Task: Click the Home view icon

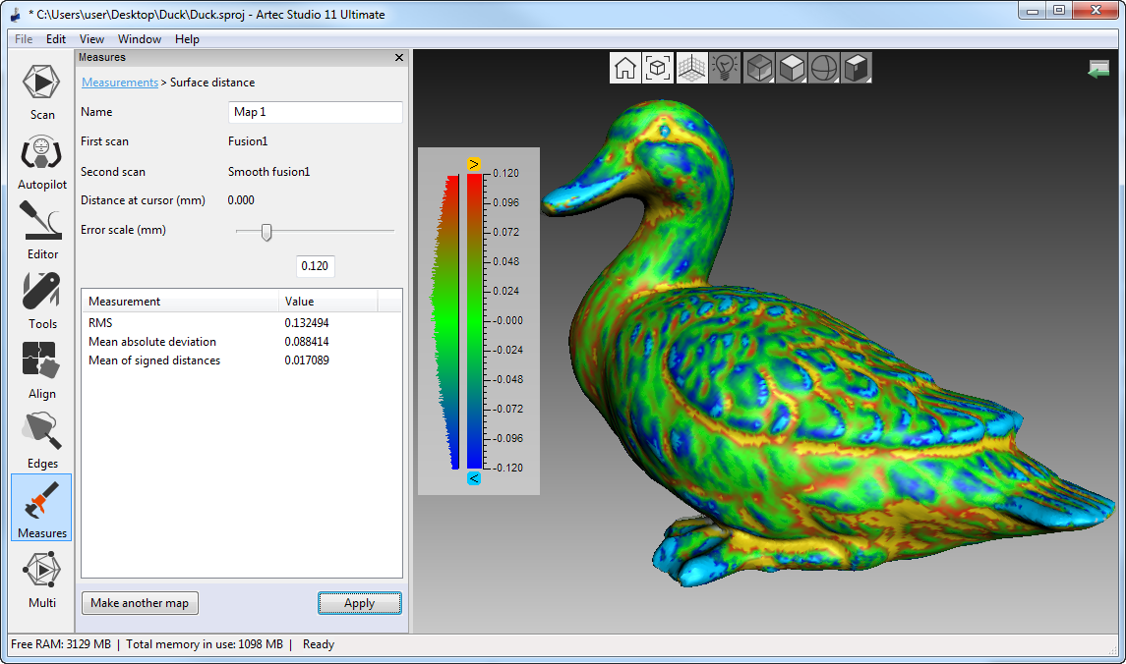Action: click(625, 68)
